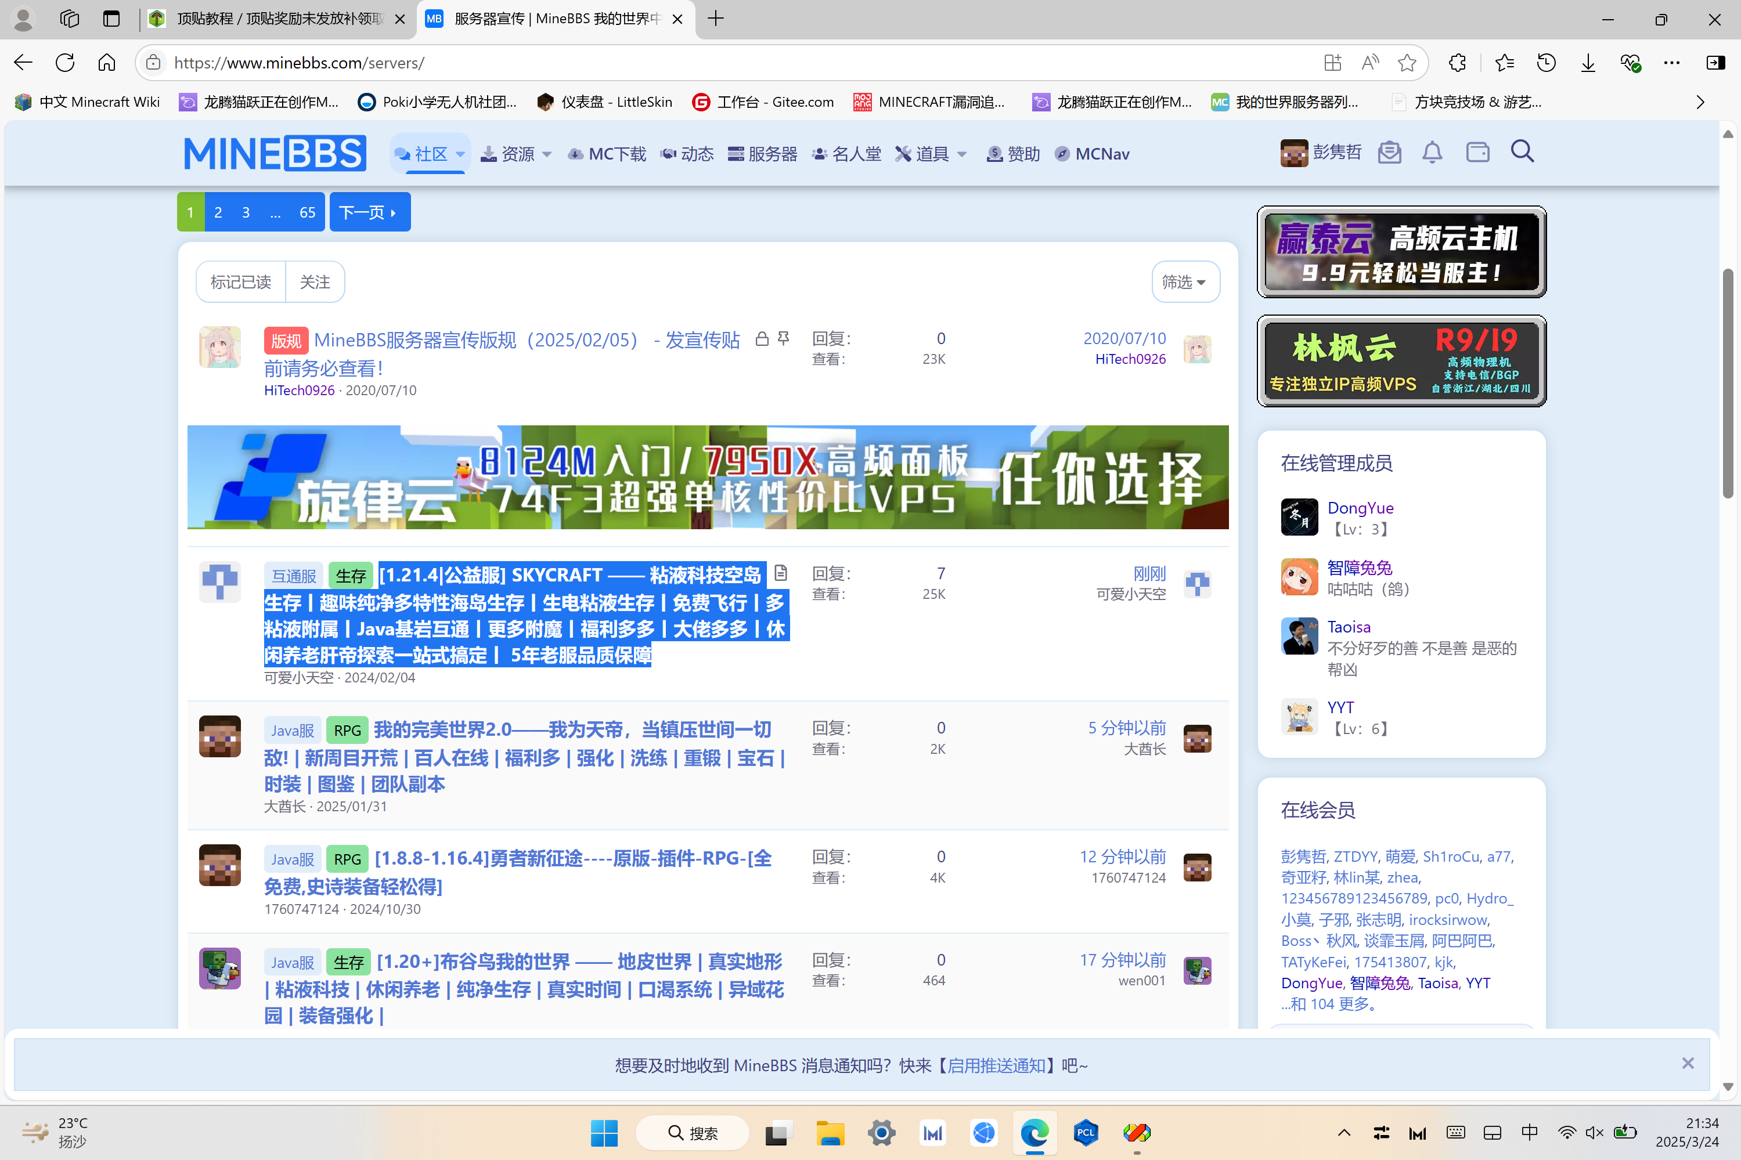Screen dimensions: 1741x1160
Task: Open MineBBS inbox messages icon
Action: point(1390,153)
